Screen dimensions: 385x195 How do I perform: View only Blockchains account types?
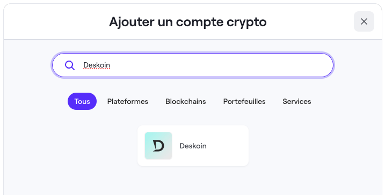(x=186, y=101)
